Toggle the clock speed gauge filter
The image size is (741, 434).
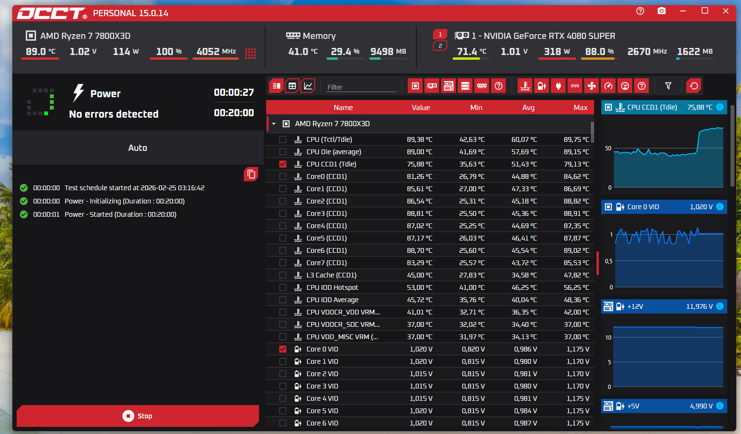point(608,86)
